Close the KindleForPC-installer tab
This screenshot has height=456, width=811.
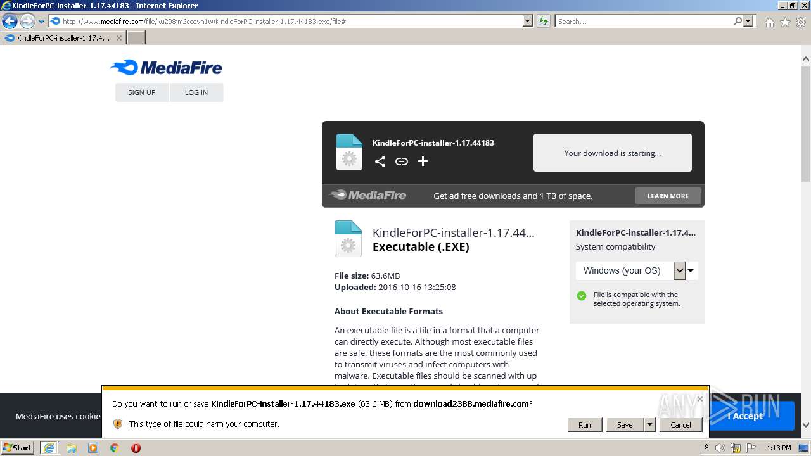click(x=118, y=38)
